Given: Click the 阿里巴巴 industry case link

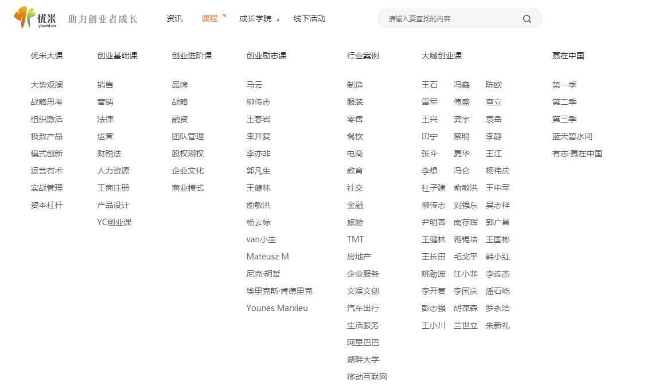Looking at the screenshot, I should tap(362, 342).
